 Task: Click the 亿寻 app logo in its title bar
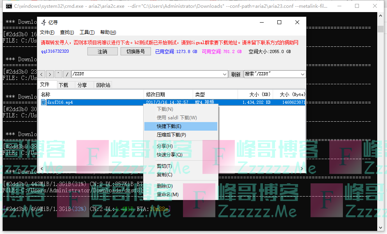coord(44,23)
